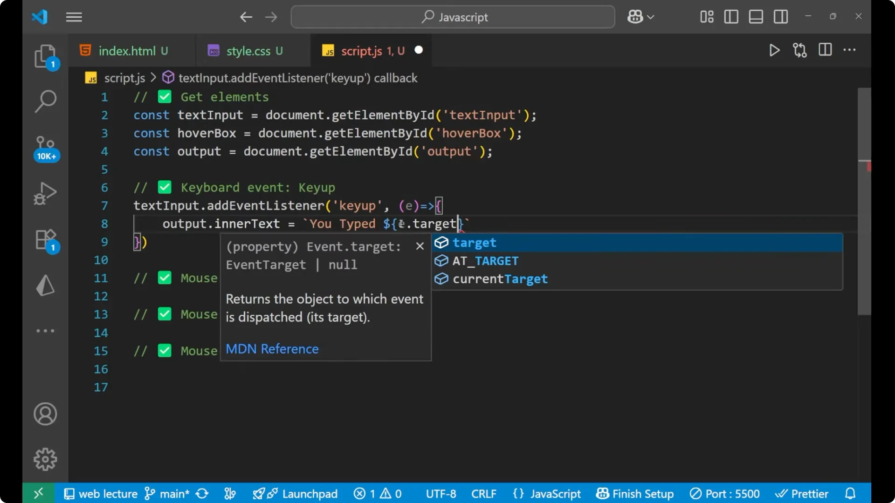895x503 pixels.
Task: Run script.js with the play button
Action: click(774, 50)
